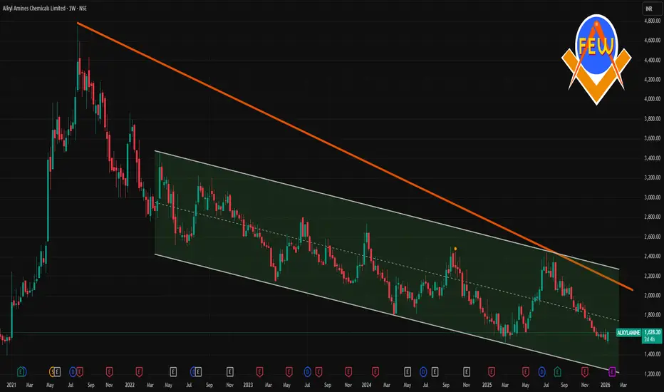Click the red earnings marker at 2024
The height and width of the screenshot is (392, 664).
(x=375, y=371)
